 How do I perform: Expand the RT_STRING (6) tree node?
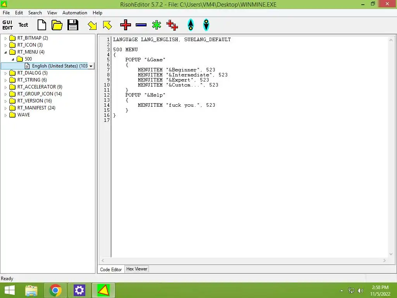[5, 80]
